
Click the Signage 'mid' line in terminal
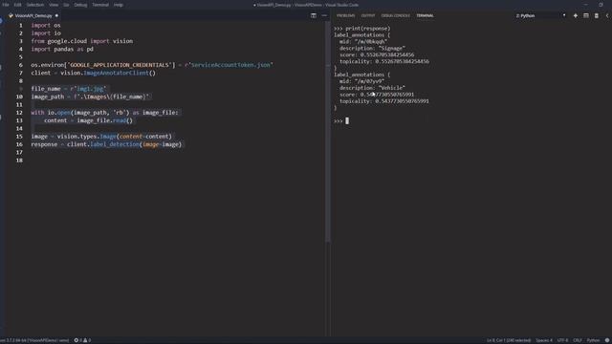click(363, 42)
